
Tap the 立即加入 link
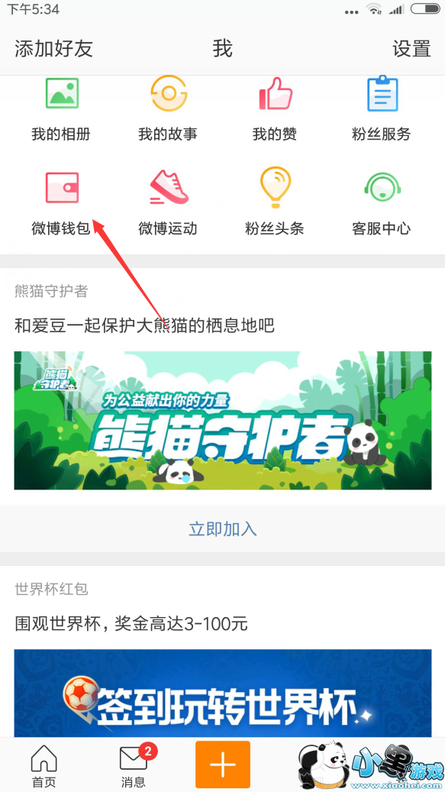point(223,529)
